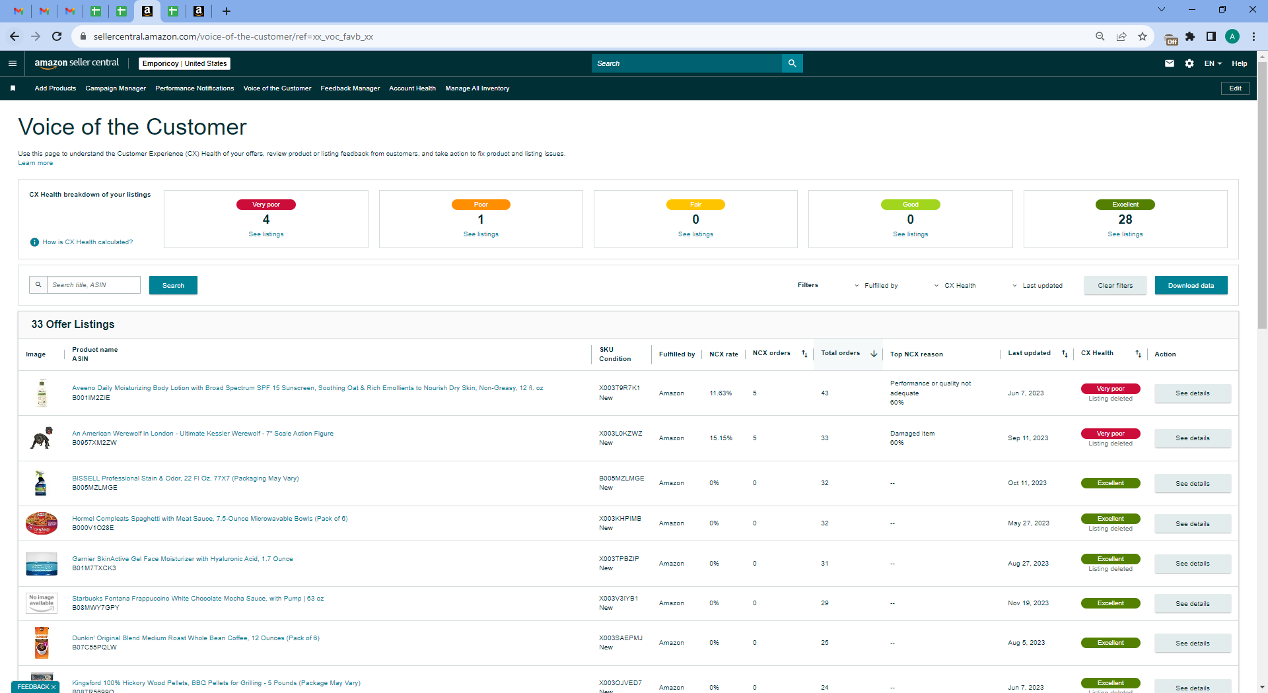Open Manage All Inventory menu item
Image resolution: width=1268 pixels, height=693 pixels.
coord(477,88)
